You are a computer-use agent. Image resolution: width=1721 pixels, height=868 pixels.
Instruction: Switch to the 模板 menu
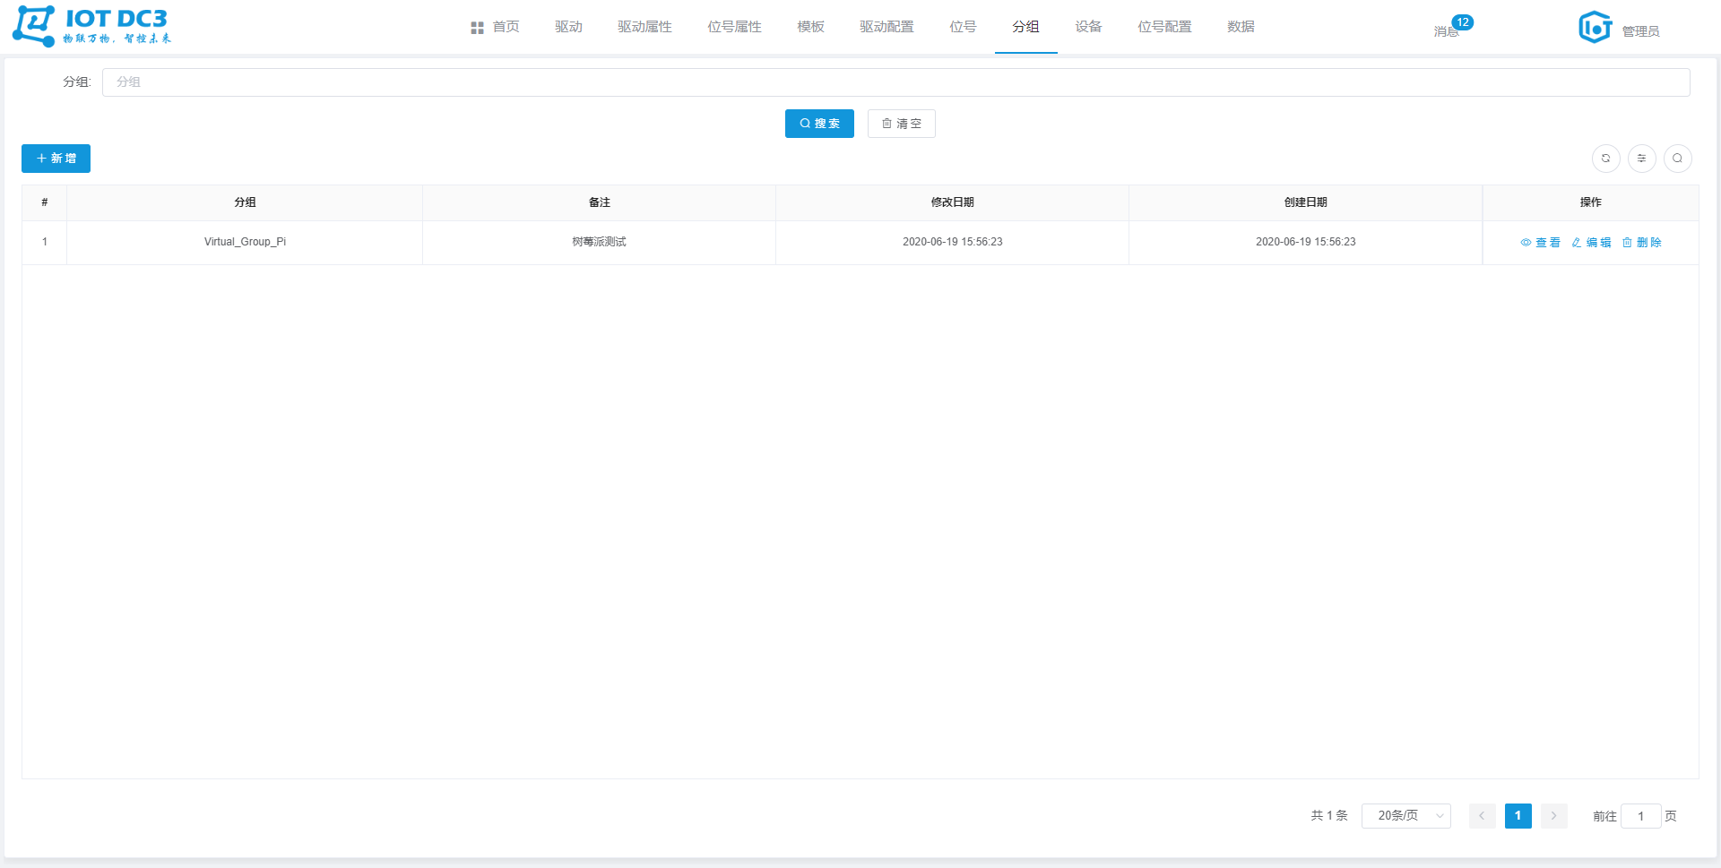810,27
